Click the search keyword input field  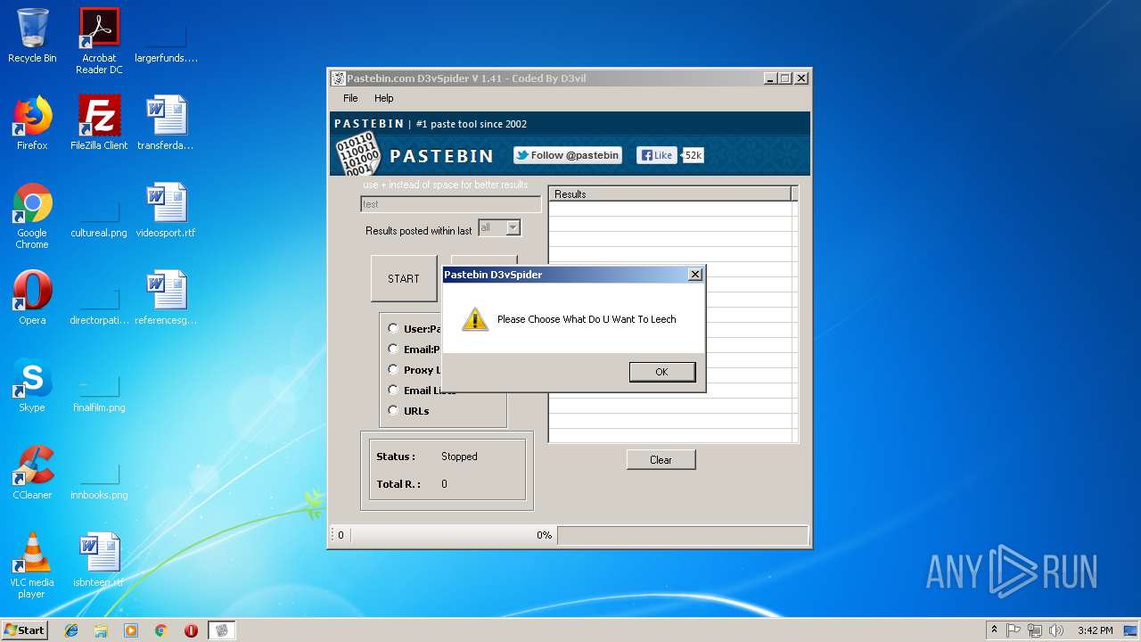coord(450,204)
